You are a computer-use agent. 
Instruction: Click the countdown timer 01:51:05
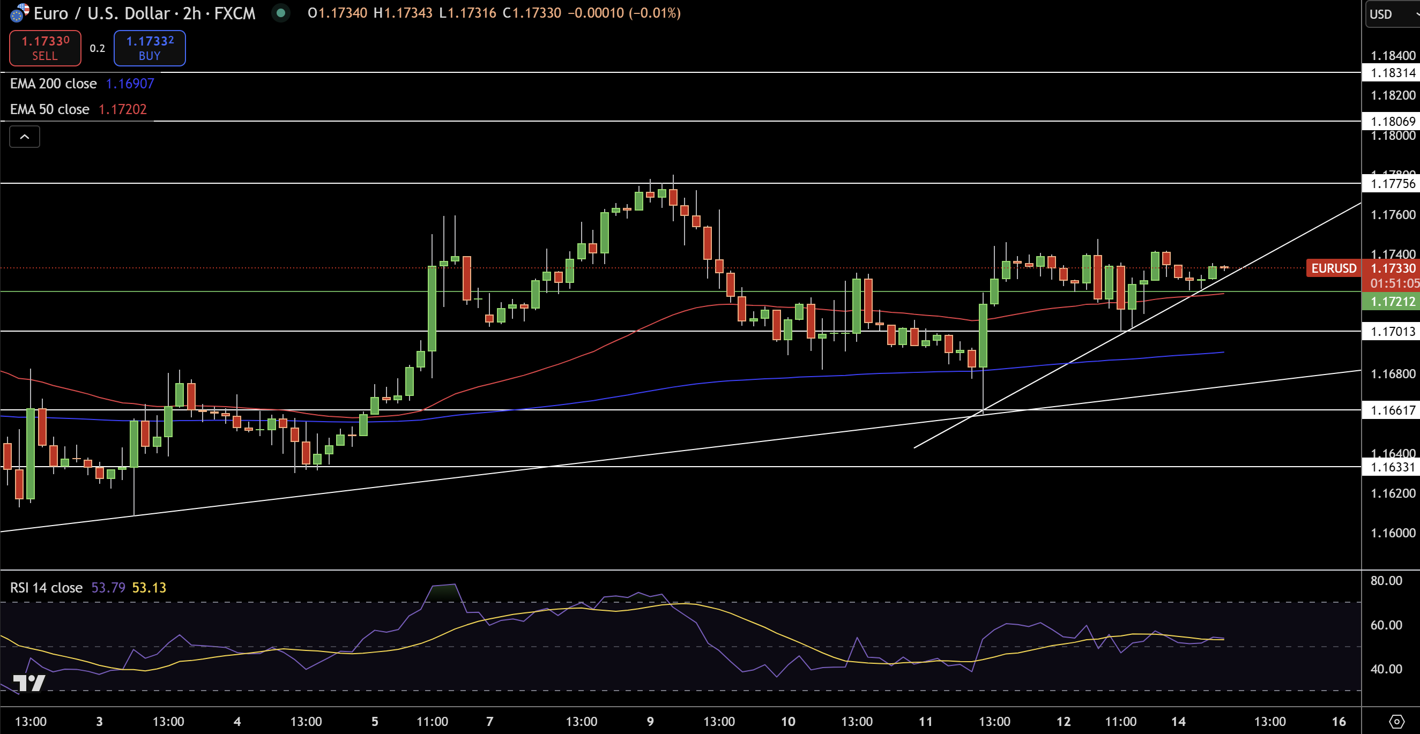coord(1395,283)
